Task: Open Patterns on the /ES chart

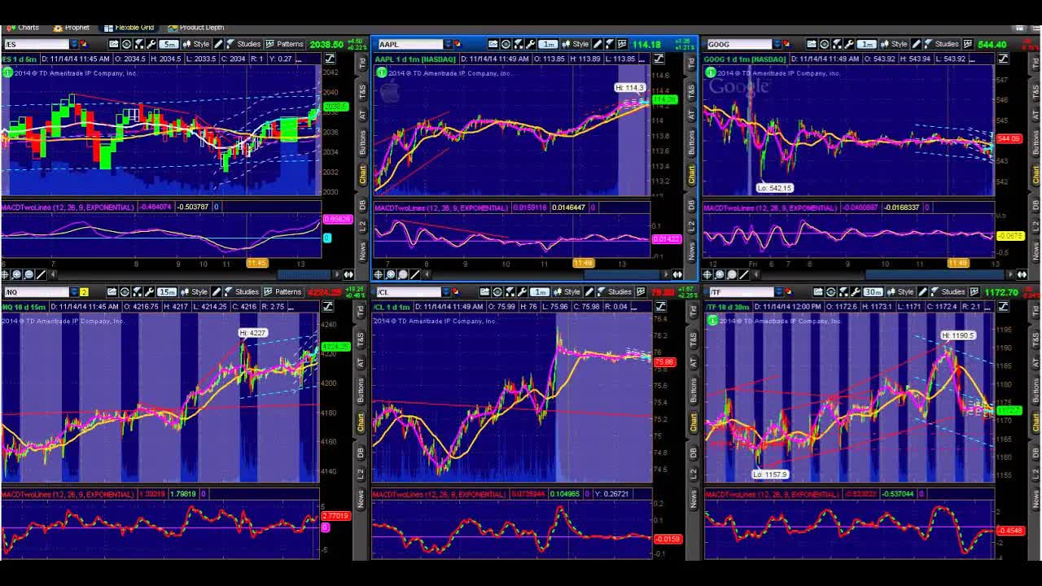Action: tap(284, 44)
